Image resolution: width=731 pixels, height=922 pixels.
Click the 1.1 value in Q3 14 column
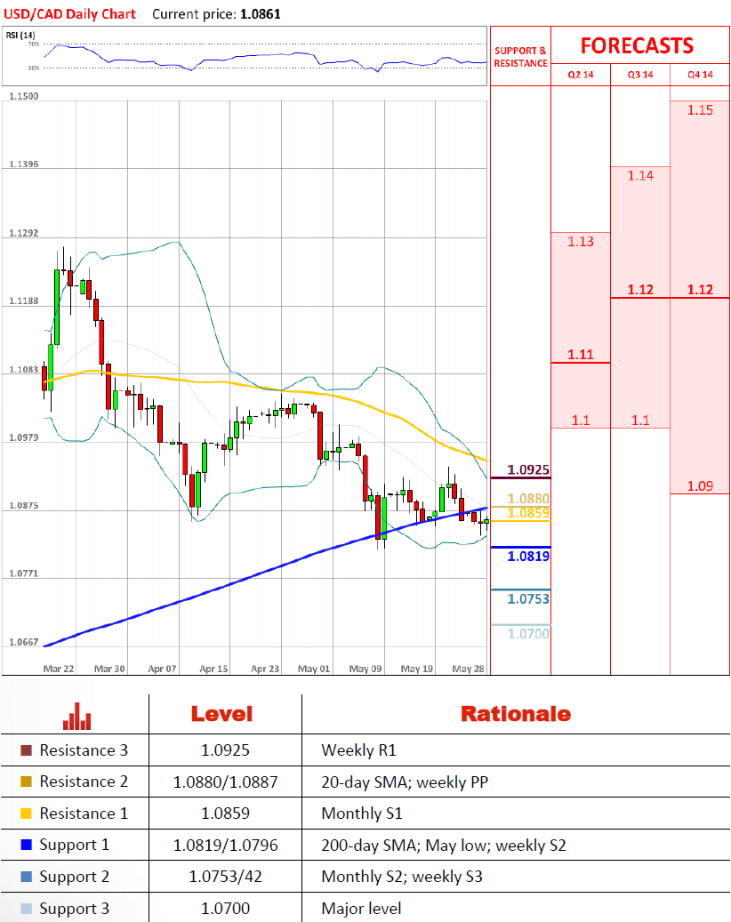click(x=640, y=420)
